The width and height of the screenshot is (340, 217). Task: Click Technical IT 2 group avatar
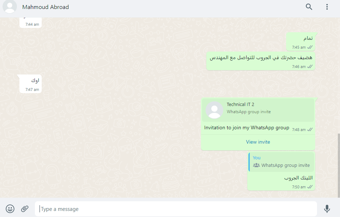coord(214,110)
